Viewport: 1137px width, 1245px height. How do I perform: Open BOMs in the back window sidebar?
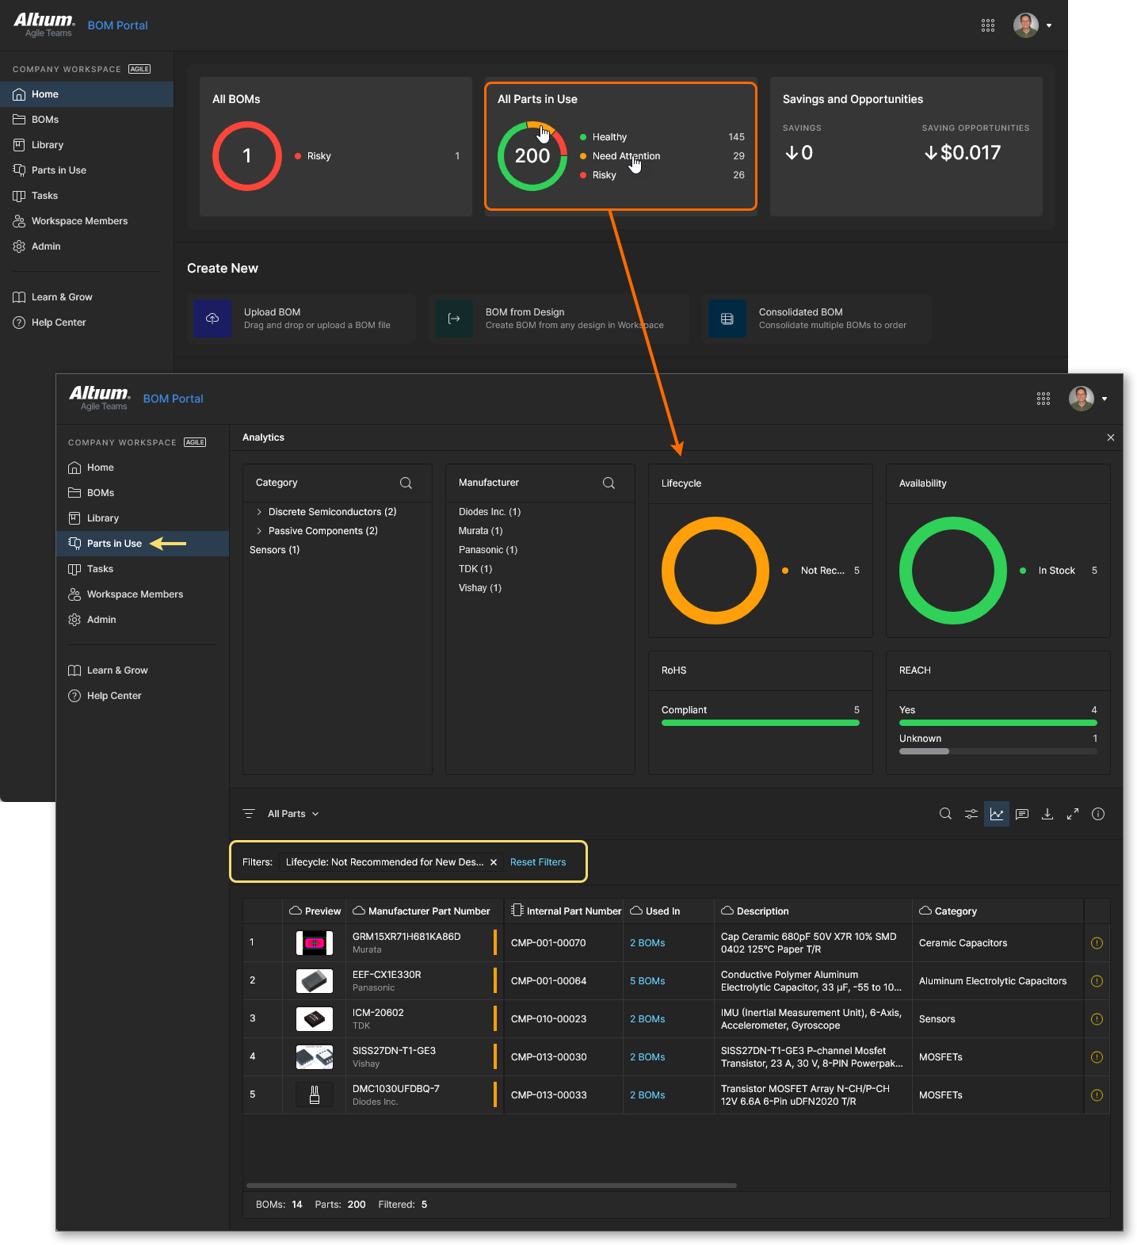click(87, 120)
